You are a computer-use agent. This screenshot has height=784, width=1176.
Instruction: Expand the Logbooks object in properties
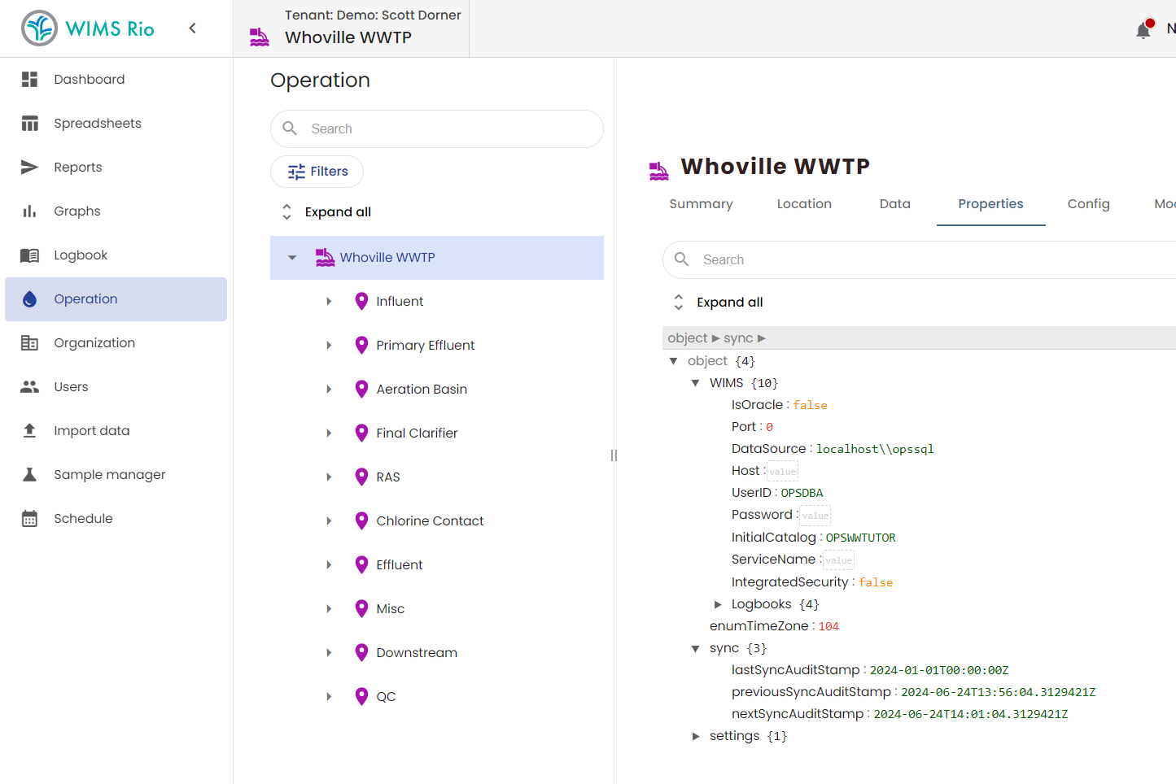(x=718, y=604)
